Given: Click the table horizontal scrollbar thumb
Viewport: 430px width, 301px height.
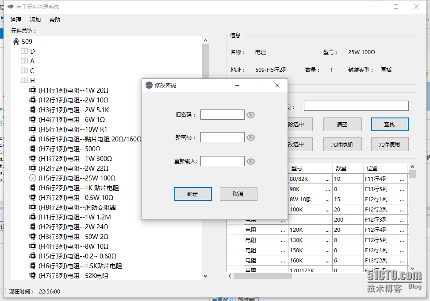Looking at the screenshot, I should click(x=262, y=276).
